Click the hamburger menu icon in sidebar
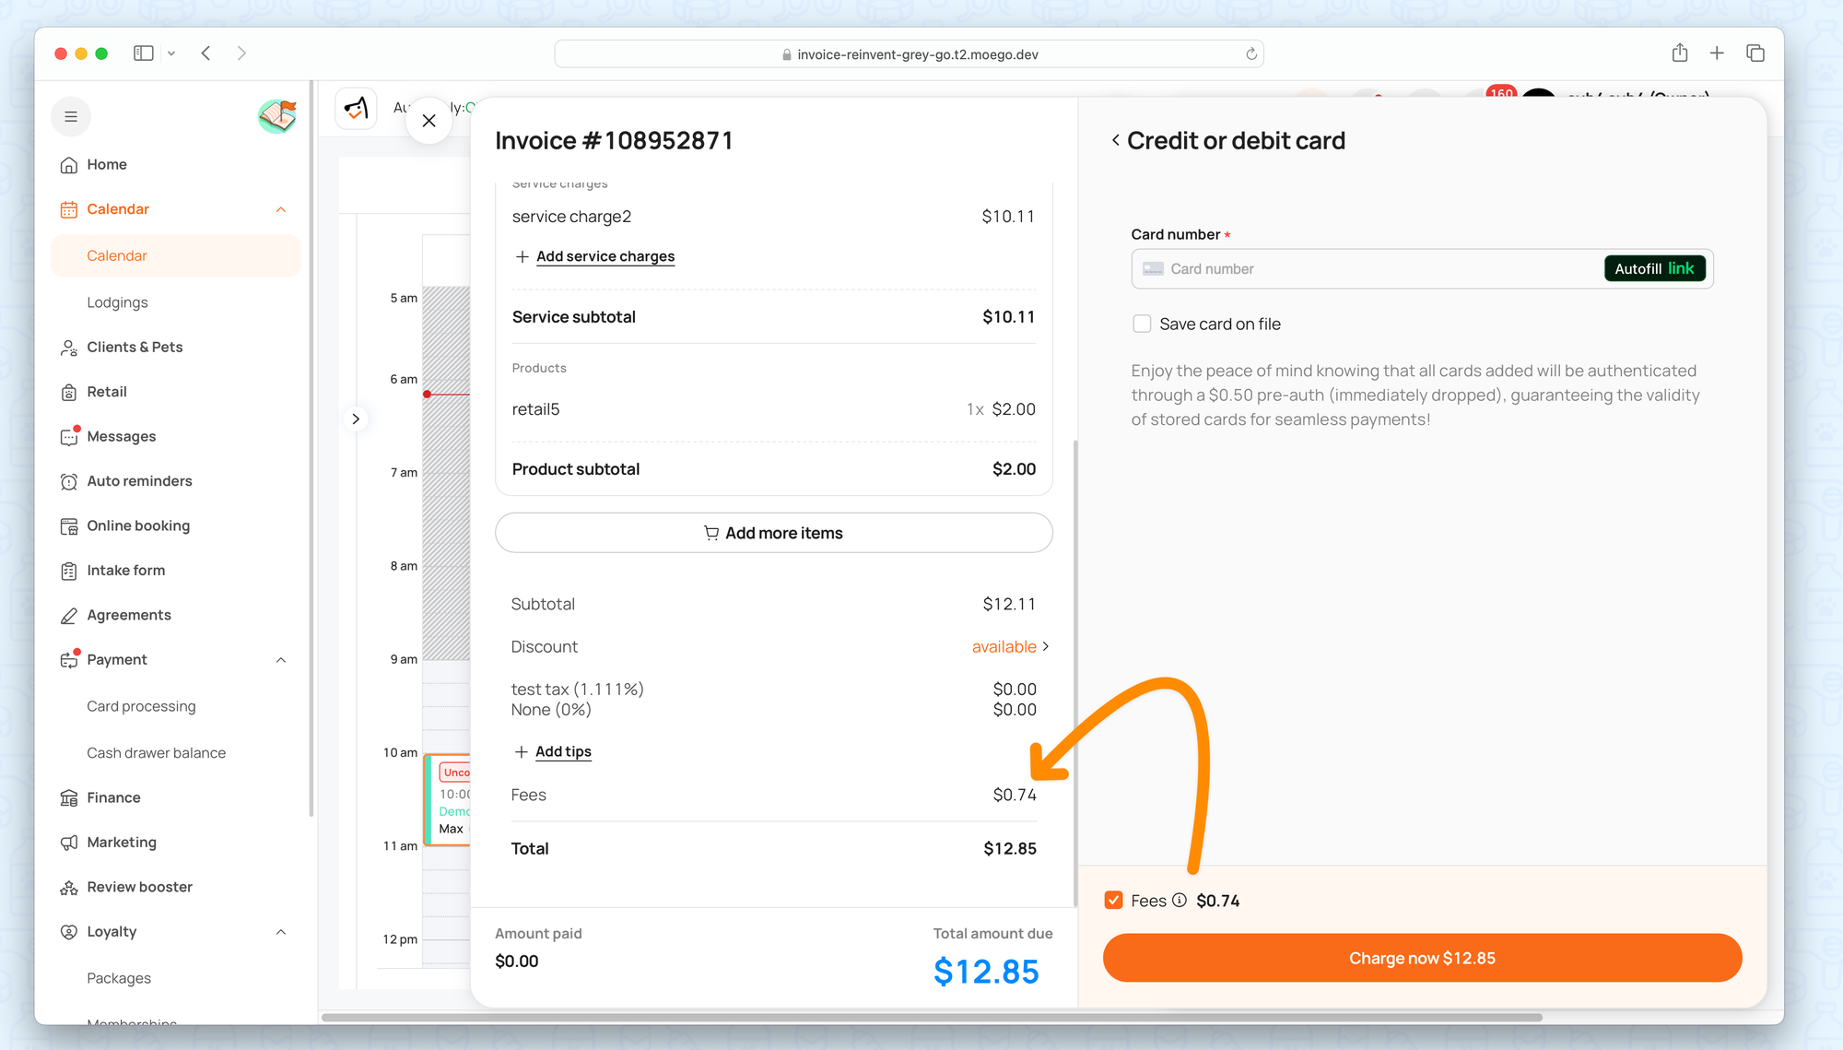Screen dimensions: 1843x1050 pos(71,117)
